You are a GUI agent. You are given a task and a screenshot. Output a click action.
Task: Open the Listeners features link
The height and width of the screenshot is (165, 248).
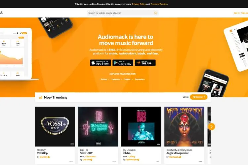click(116, 79)
